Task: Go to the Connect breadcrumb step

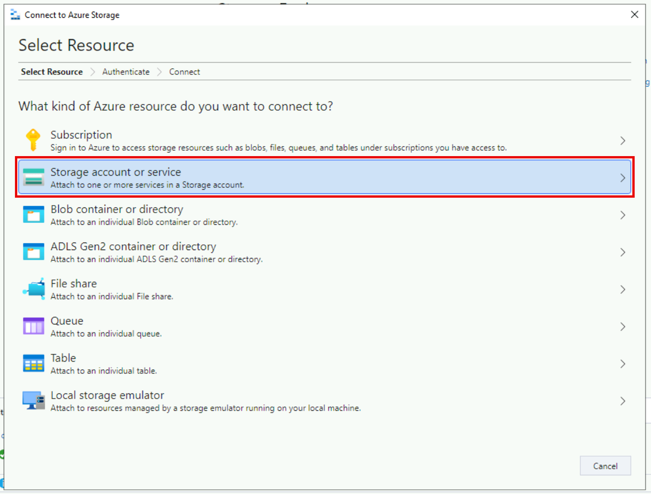Action: tap(184, 72)
